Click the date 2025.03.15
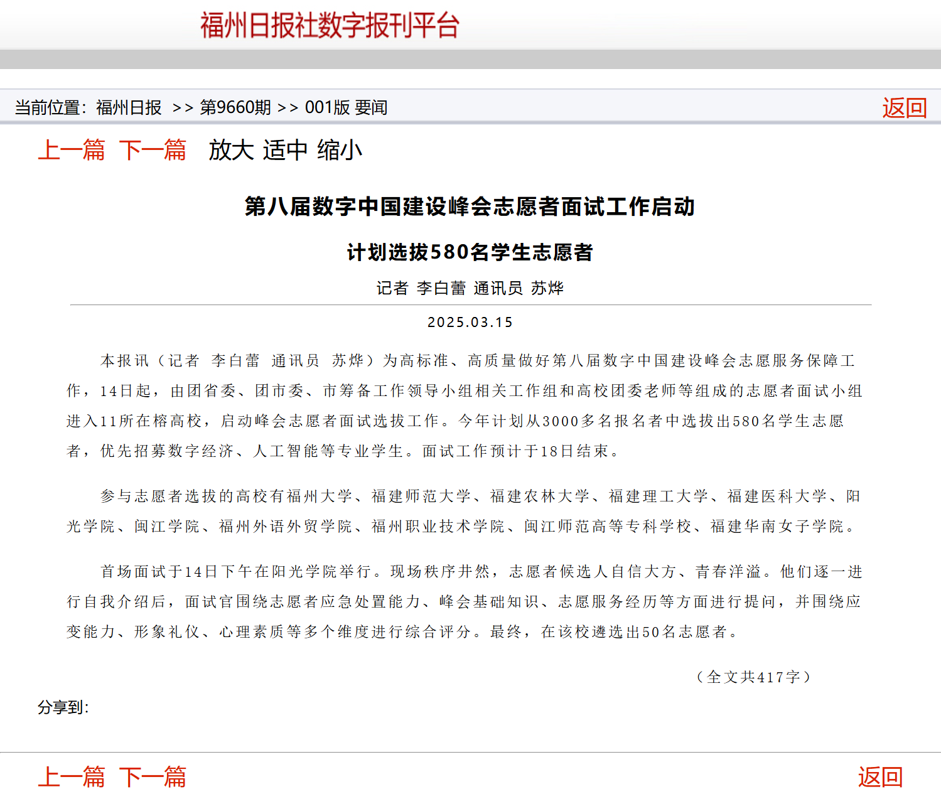The width and height of the screenshot is (941, 794). click(x=470, y=323)
